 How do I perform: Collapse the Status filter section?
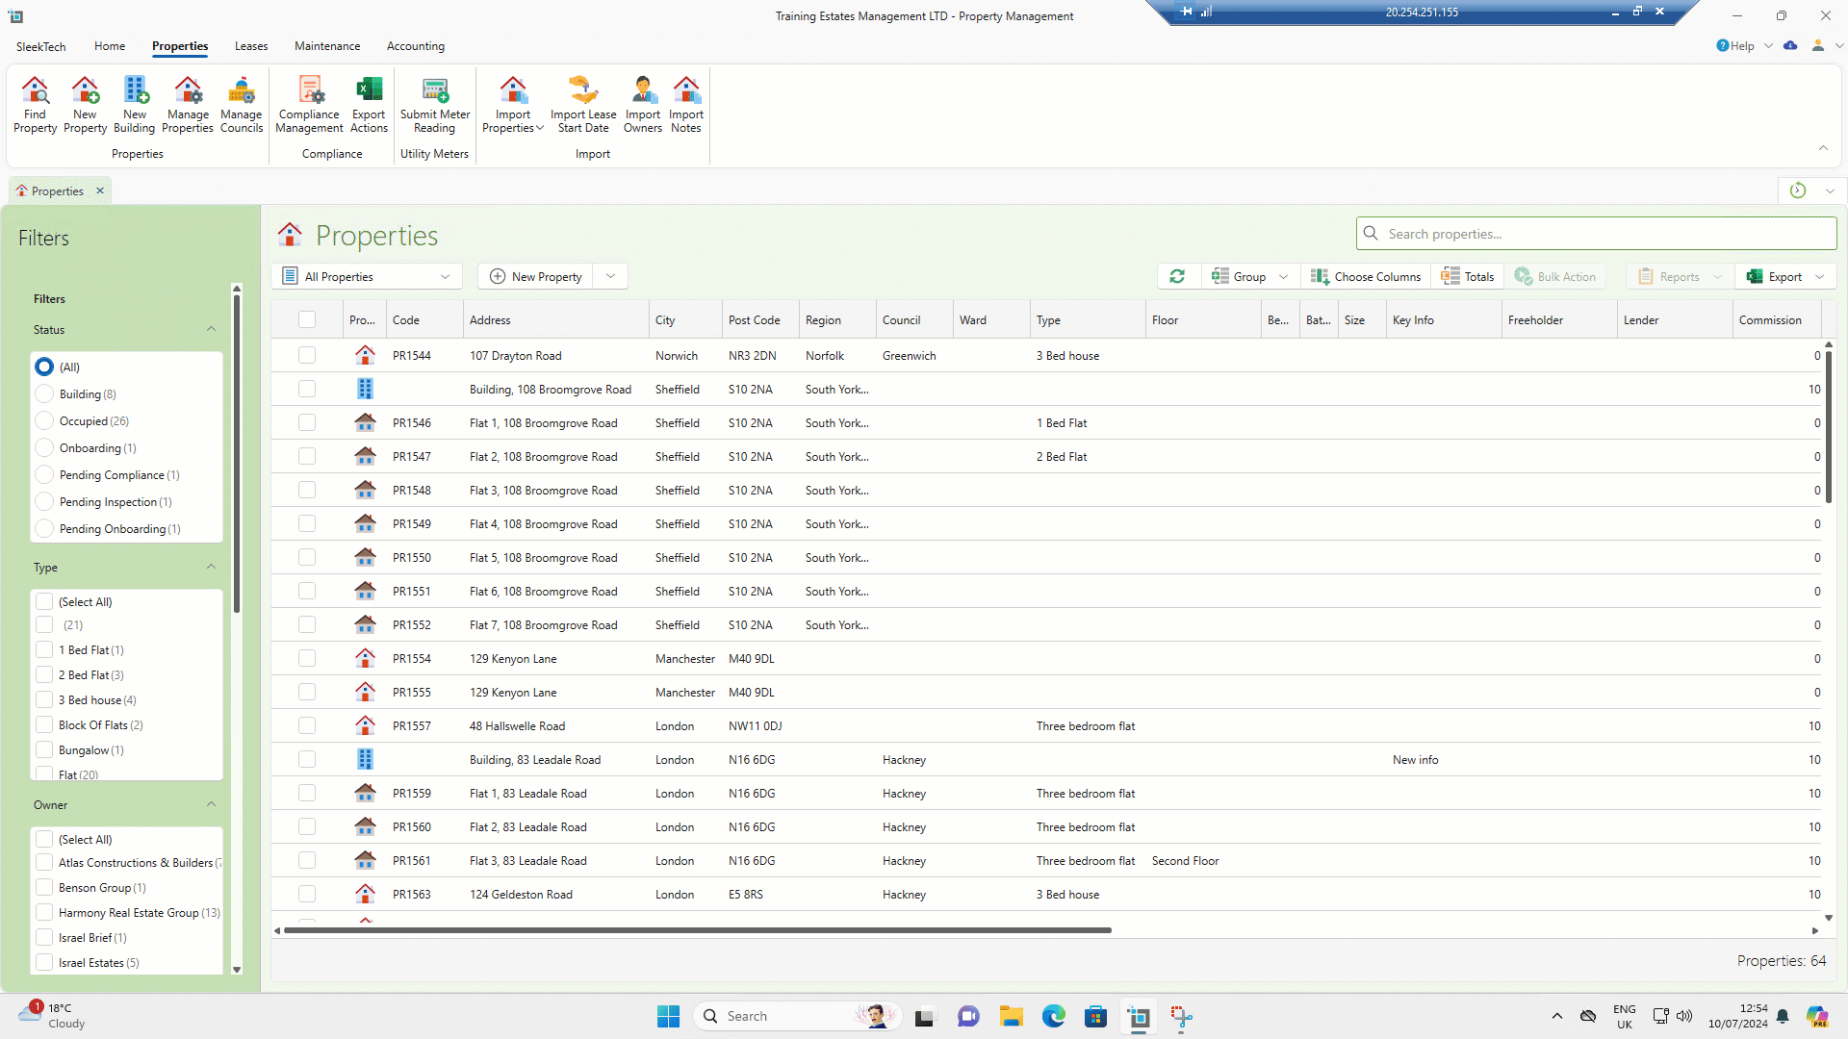(211, 329)
